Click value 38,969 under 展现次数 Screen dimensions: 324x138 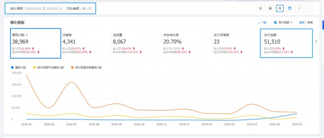(20, 42)
